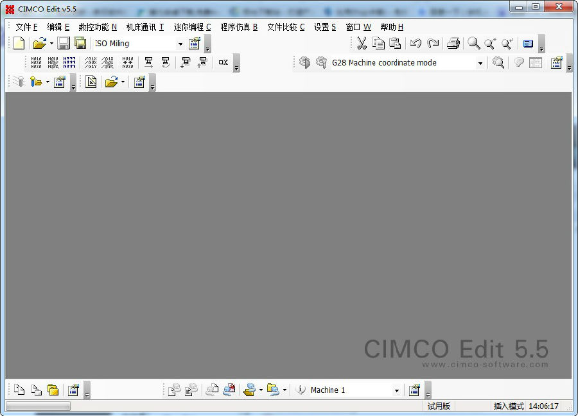578x416 pixels.
Task: Click the info icon beside Machine 1
Action: tap(301, 390)
